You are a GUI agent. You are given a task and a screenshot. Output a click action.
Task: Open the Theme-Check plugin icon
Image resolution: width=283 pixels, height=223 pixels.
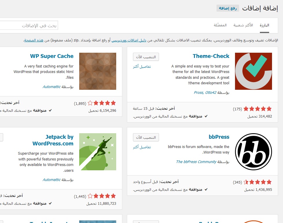coord(254,71)
